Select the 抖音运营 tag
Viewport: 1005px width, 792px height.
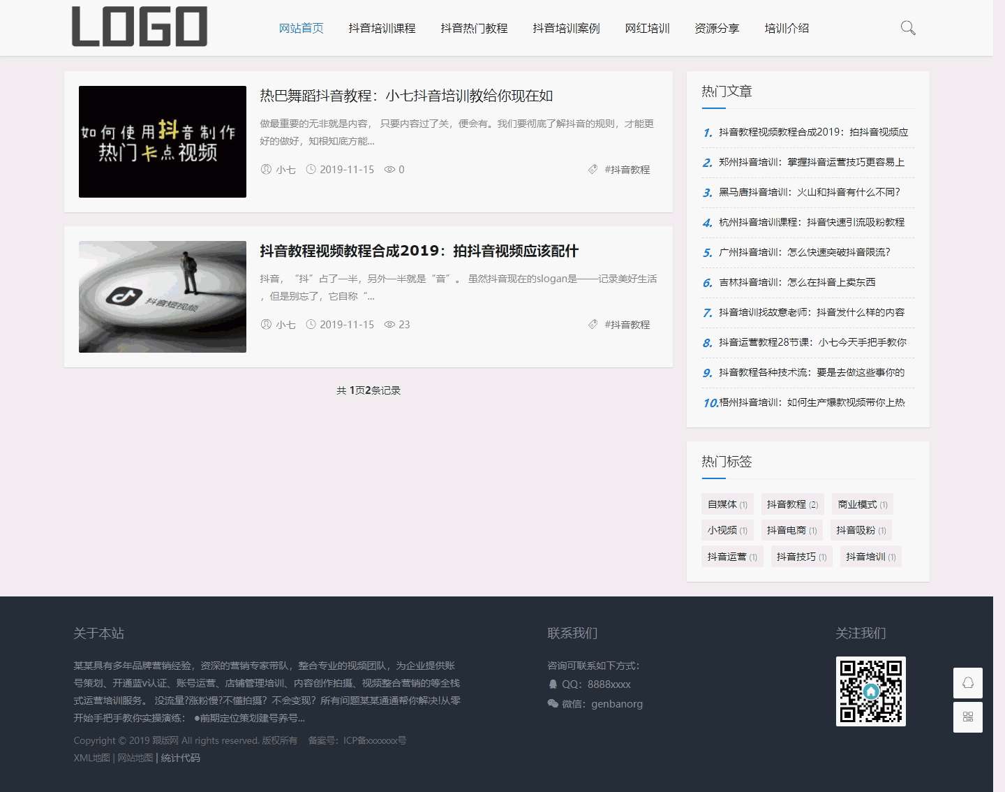pyautogui.click(x=732, y=557)
